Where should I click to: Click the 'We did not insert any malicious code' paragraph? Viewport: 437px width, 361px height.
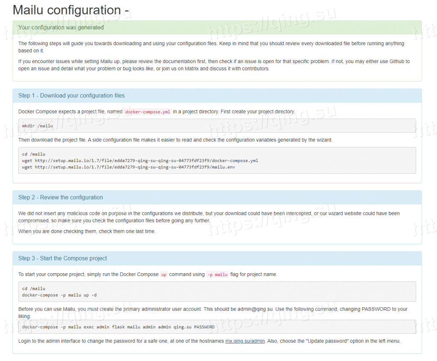coord(209,217)
